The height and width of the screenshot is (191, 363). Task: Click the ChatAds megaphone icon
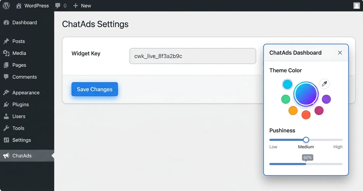tap(6, 156)
